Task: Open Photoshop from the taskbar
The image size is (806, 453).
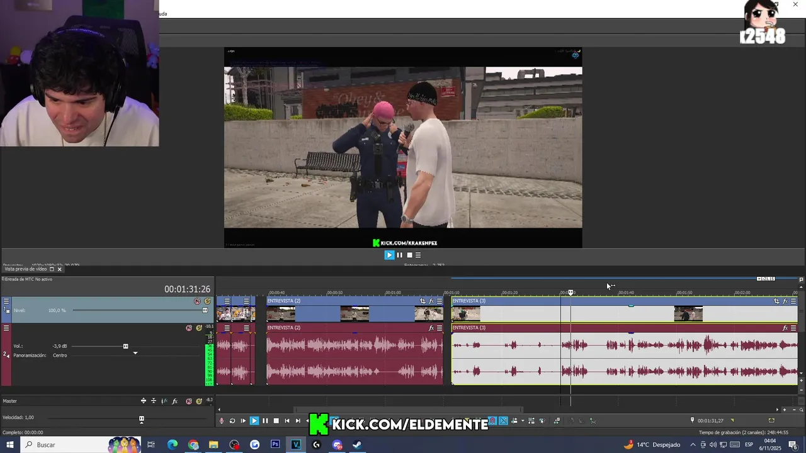Action: pos(275,445)
